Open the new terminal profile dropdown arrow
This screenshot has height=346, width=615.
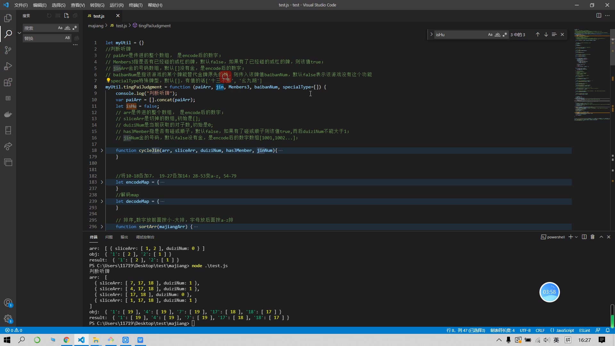pos(576,237)
